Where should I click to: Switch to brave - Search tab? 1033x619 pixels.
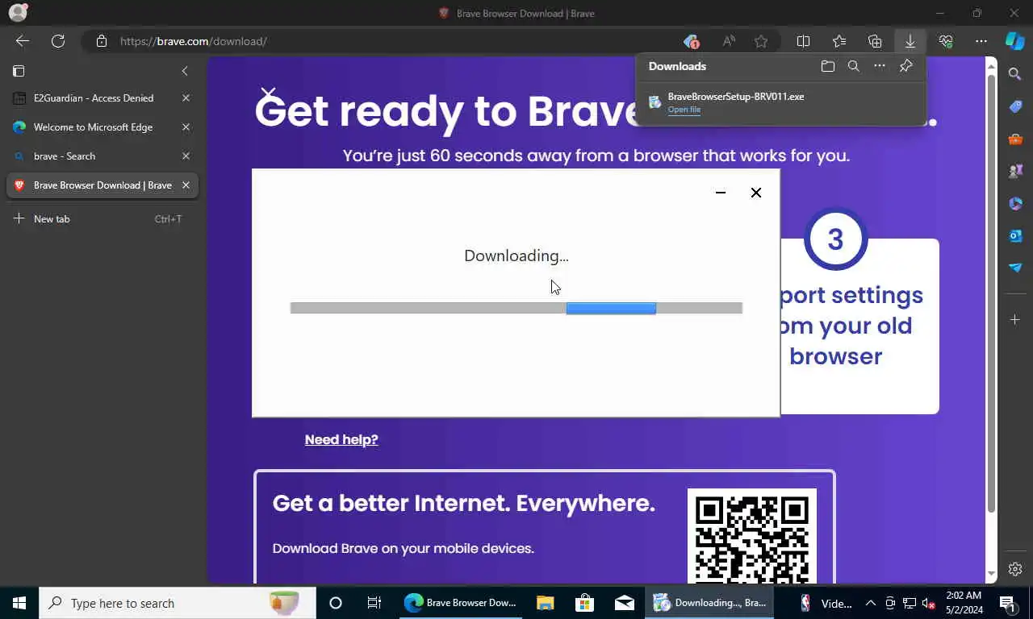click(102, 156)
